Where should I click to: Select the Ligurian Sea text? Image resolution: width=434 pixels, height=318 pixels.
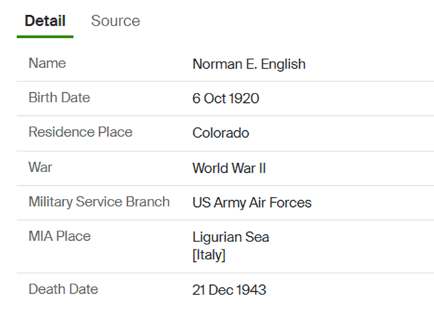click(231, 237)
